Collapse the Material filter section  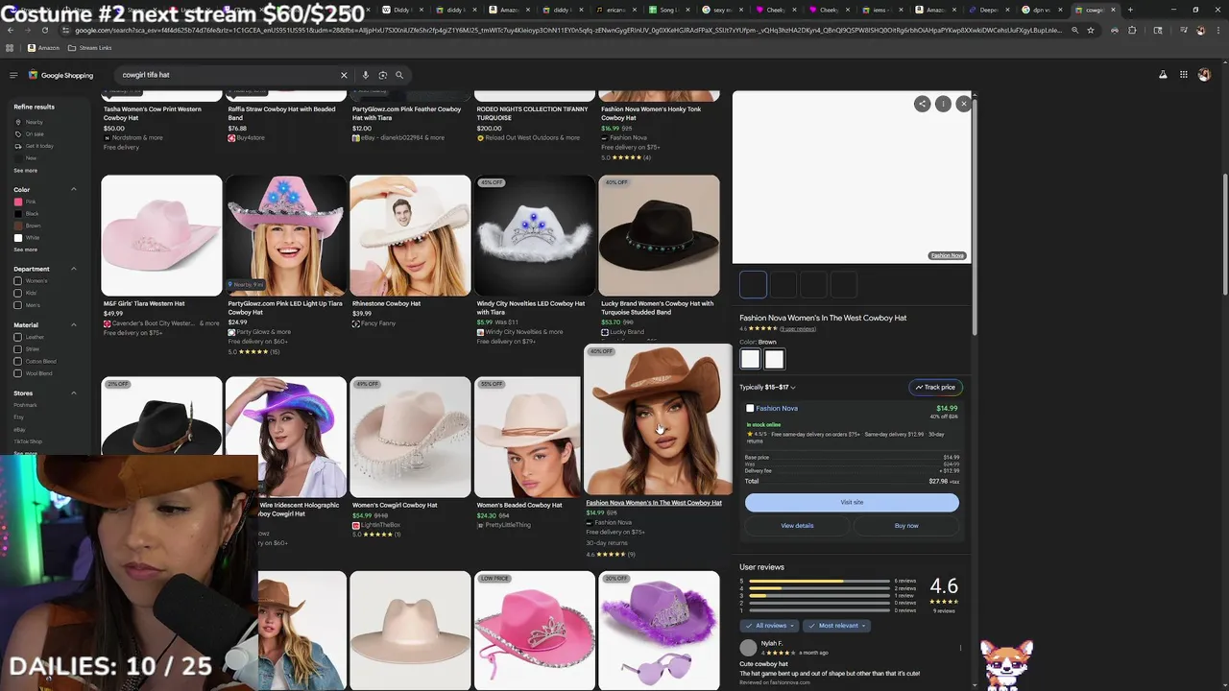[74, 325]
